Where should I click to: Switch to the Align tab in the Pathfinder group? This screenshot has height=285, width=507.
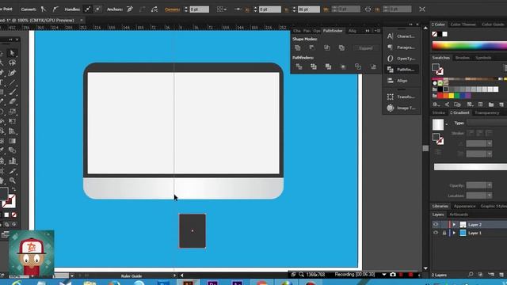point(352,31)
